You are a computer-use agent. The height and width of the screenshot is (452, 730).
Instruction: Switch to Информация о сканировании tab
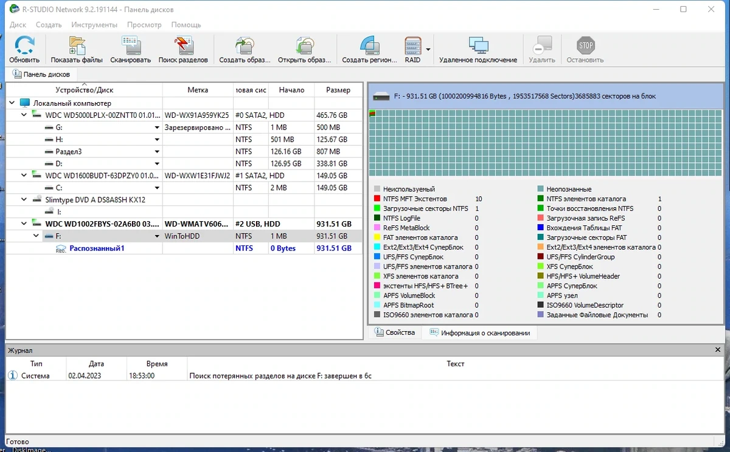pyautogui.click(x=479, y=332)
